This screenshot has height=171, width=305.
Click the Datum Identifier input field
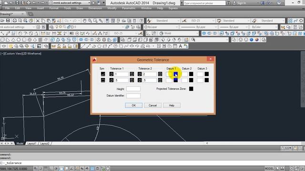(133, 96)
